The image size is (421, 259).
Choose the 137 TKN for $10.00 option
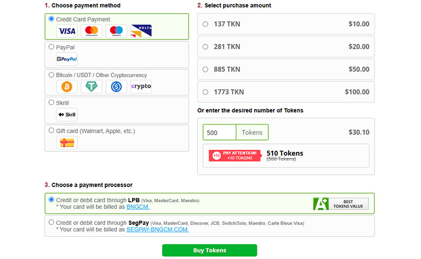[x=205, y=24]
